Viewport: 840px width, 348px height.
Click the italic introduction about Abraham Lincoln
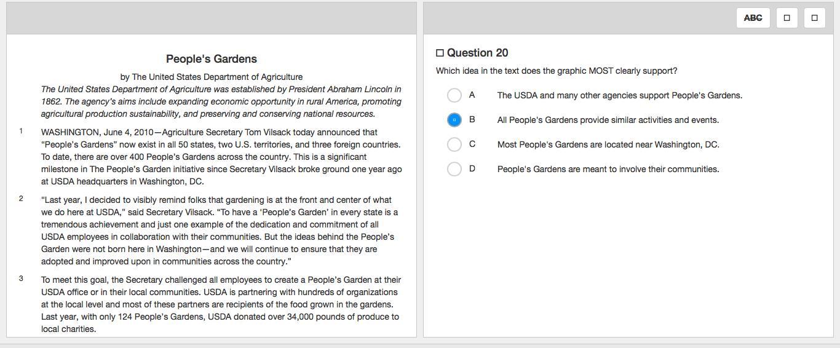click(221, 101)
